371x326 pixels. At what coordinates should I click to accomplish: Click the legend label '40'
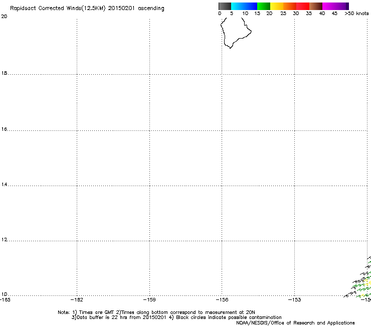coord(322,14)
